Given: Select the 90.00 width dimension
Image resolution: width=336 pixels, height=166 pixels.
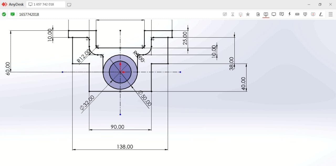Looking at the screenshot, I should pyautogui.click(x=117, y=127).
